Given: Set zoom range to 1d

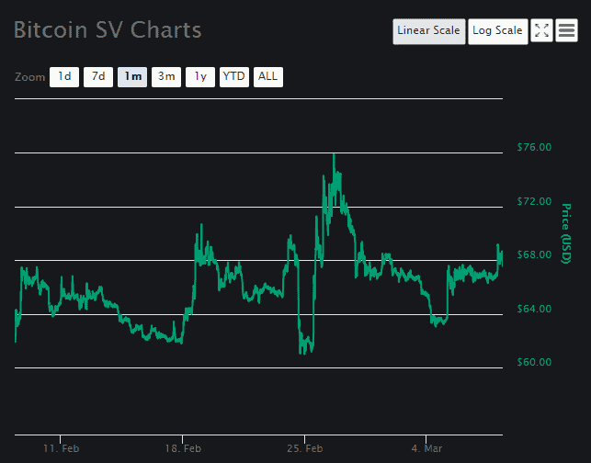Looking at the screenshot, I should 64,77.
